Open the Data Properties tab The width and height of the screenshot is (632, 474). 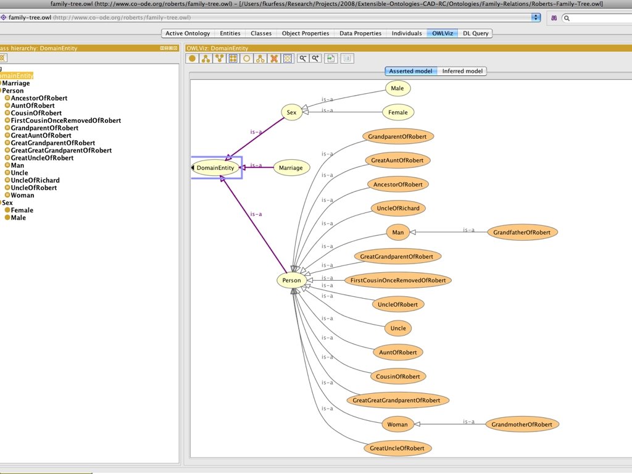(360, 33)
